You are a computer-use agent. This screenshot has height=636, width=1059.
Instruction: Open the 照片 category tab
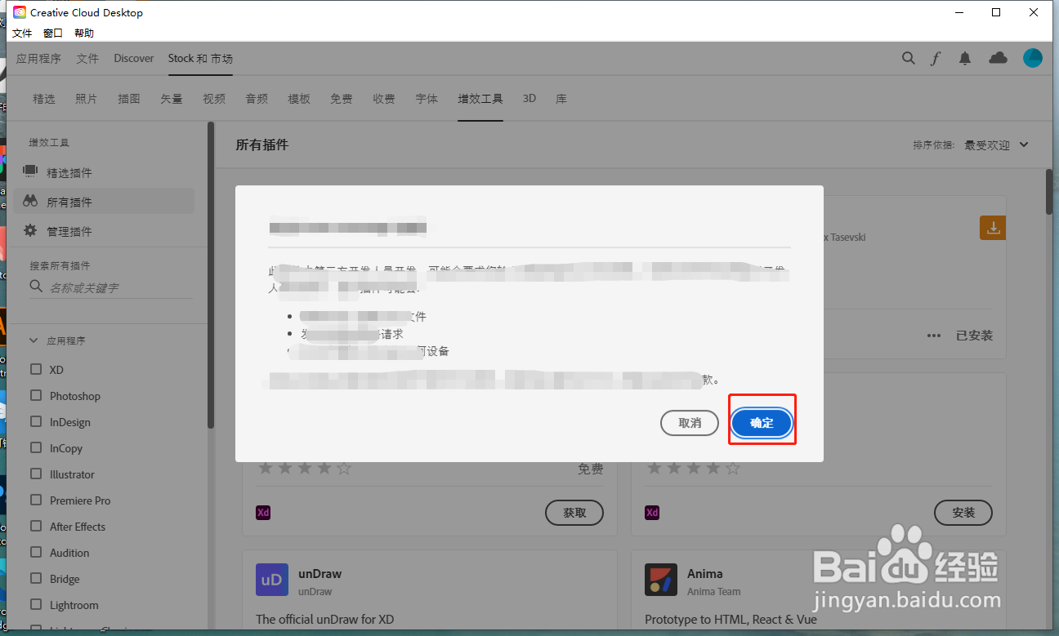[x=87, y=99]
